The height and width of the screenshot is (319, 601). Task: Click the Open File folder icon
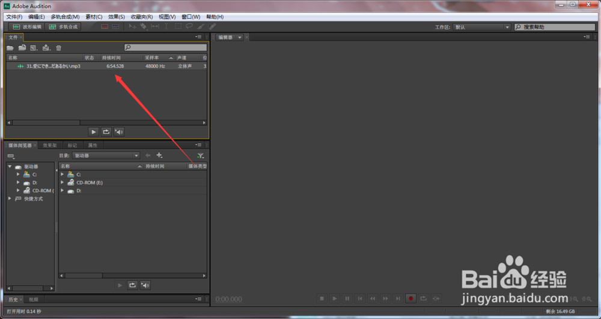(x=10, y=48)
